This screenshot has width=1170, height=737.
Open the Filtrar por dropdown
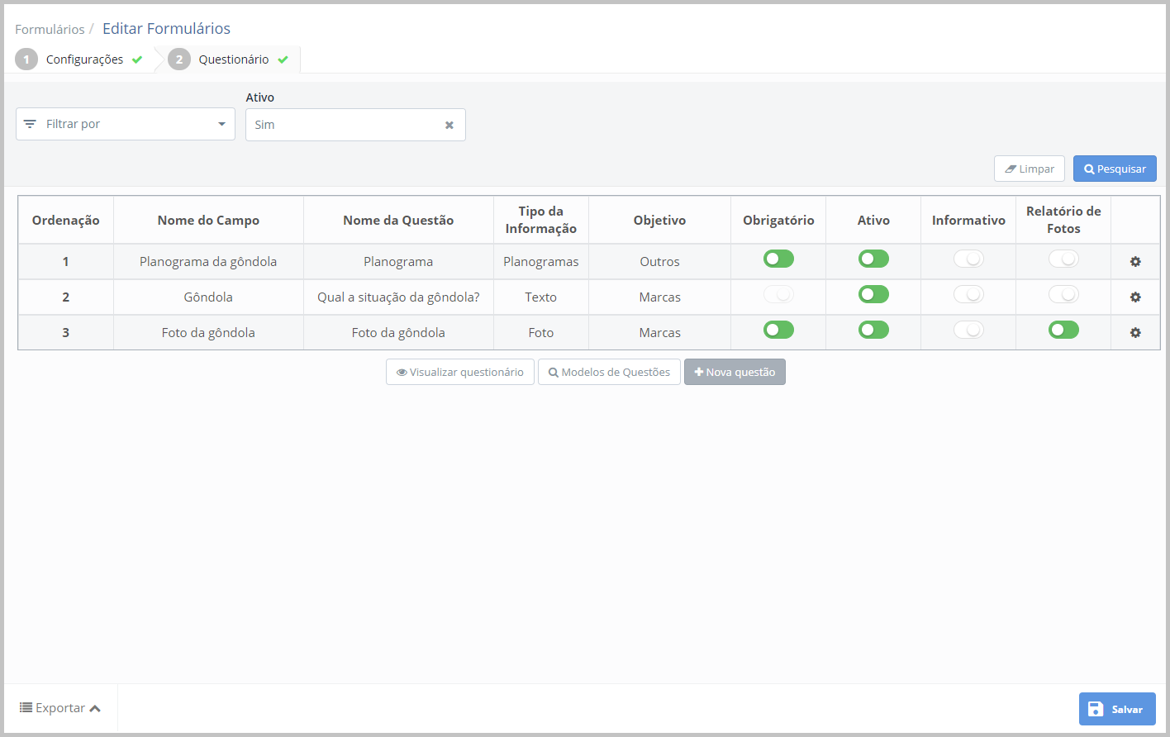coord(126,124)
